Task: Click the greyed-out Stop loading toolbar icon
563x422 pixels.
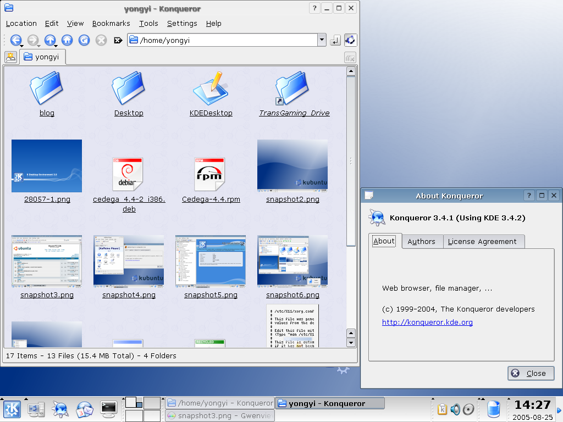Action: click(101, 40)
